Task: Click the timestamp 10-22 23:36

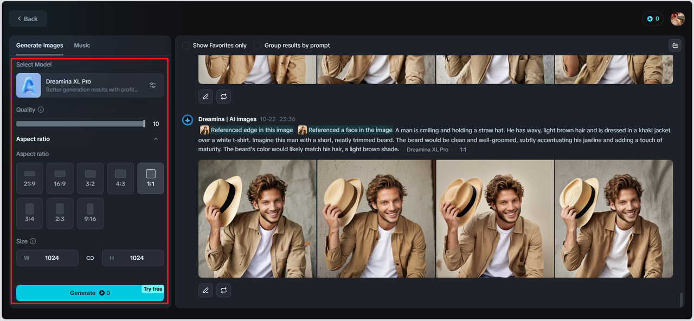Action: pyautogui.click(x=278, y=119)
